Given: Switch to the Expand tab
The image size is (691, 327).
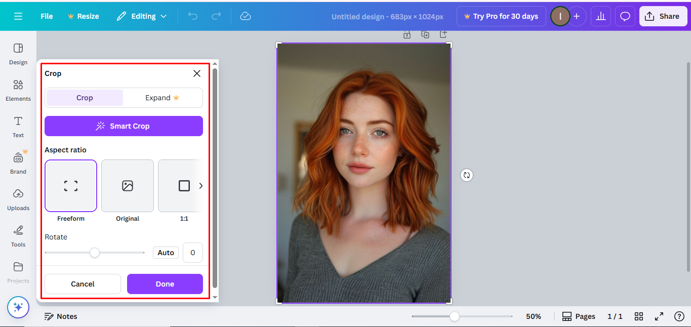Looking at the screenshot, I should click(x=158, y=97).
